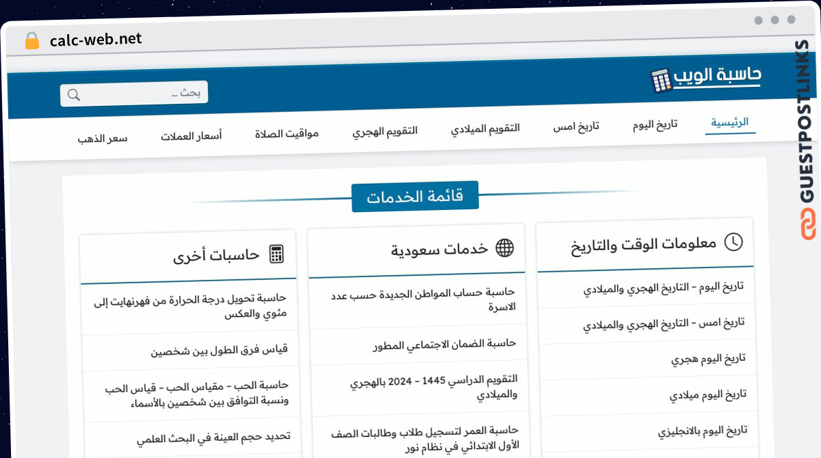Open تاريخ اليوم - التاريخ الهجري والميلادي link
The height and width of the screenshot is (458, 821).
click(663, 288)
